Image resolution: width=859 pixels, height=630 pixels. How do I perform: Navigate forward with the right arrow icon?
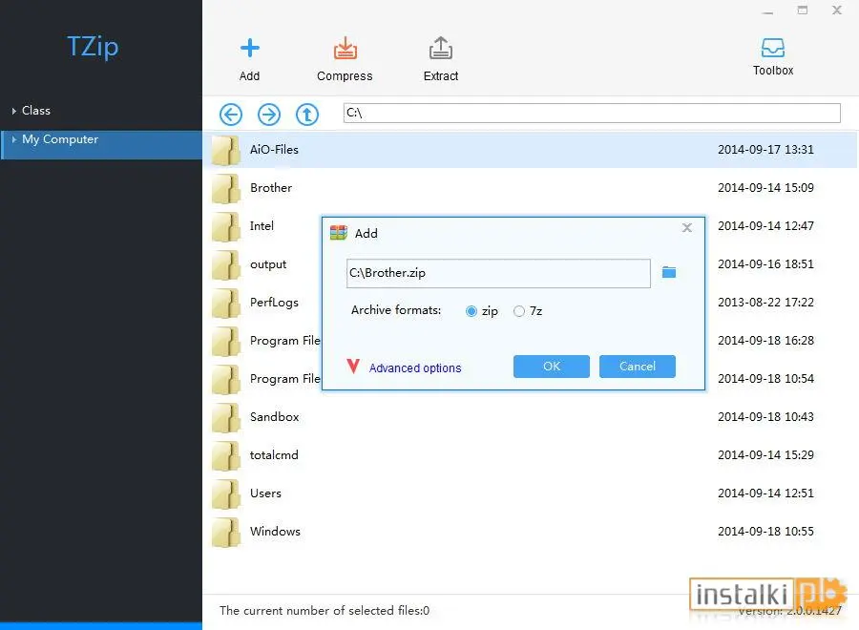(x=269, y=115)
